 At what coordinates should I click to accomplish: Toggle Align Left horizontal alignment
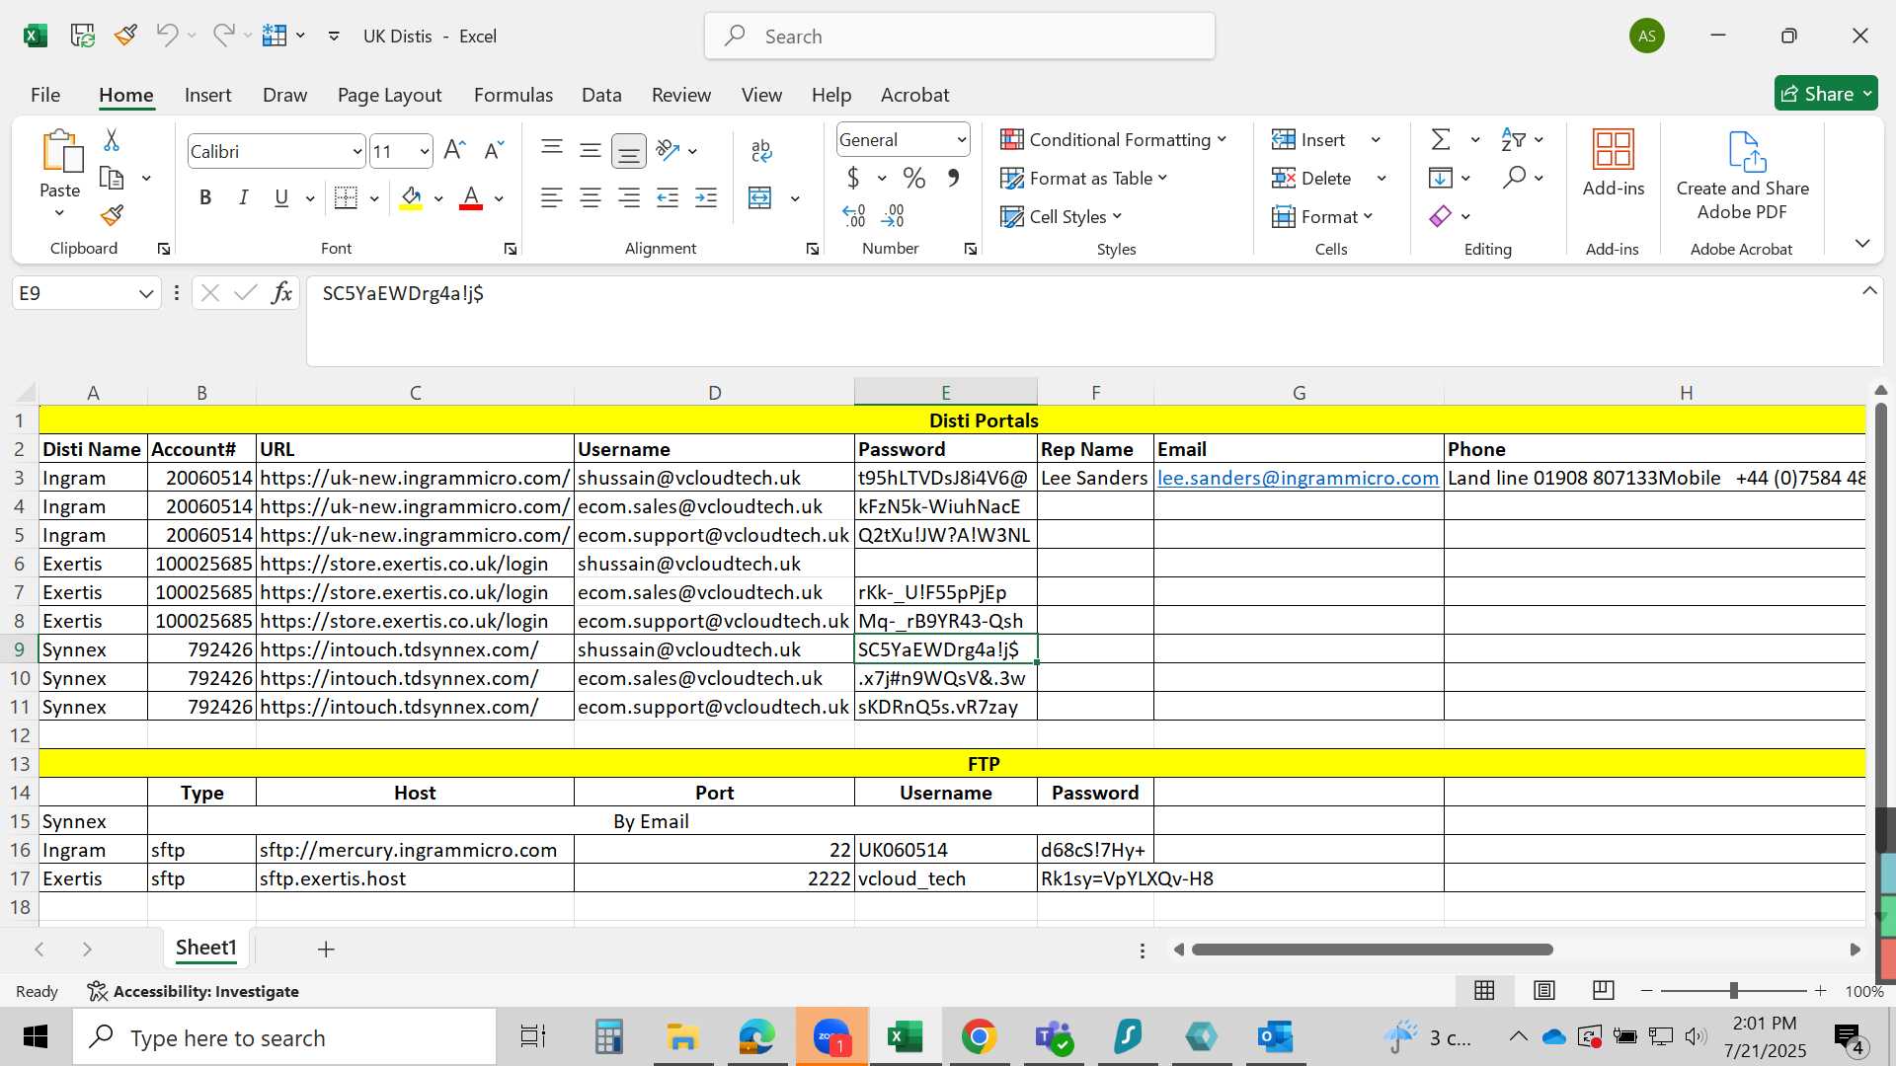tap(552, 197)
